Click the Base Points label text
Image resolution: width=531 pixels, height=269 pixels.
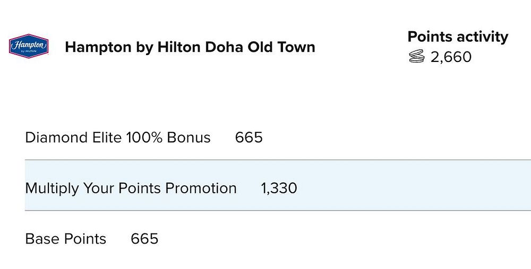click(x=66, y=239)
